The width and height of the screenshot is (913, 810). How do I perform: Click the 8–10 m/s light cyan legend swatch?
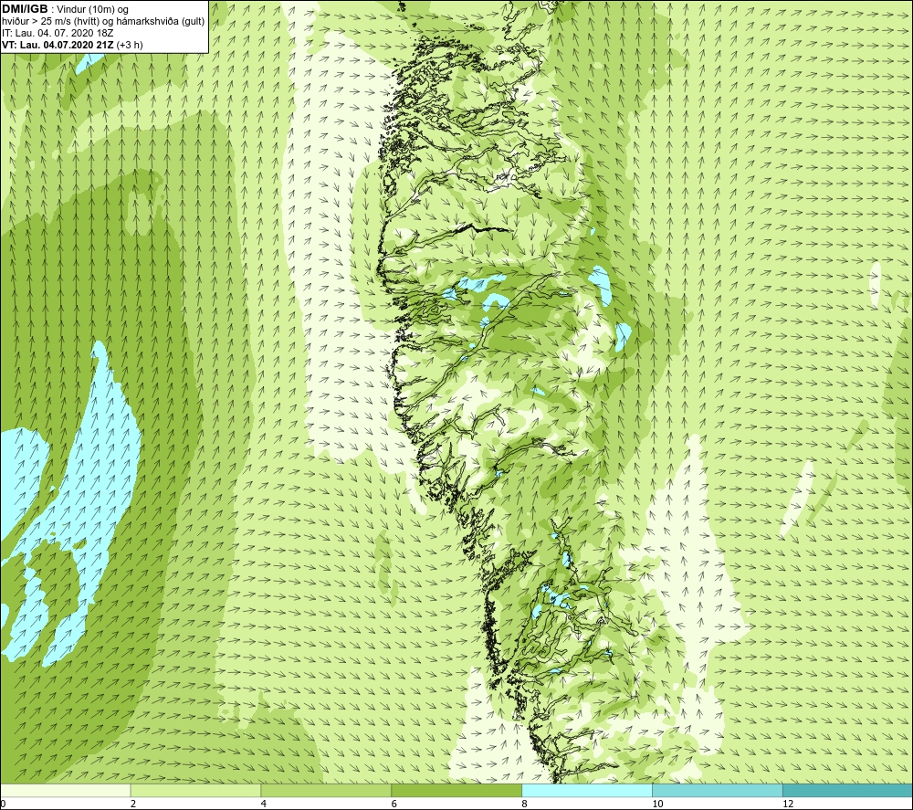pos(587,790)
